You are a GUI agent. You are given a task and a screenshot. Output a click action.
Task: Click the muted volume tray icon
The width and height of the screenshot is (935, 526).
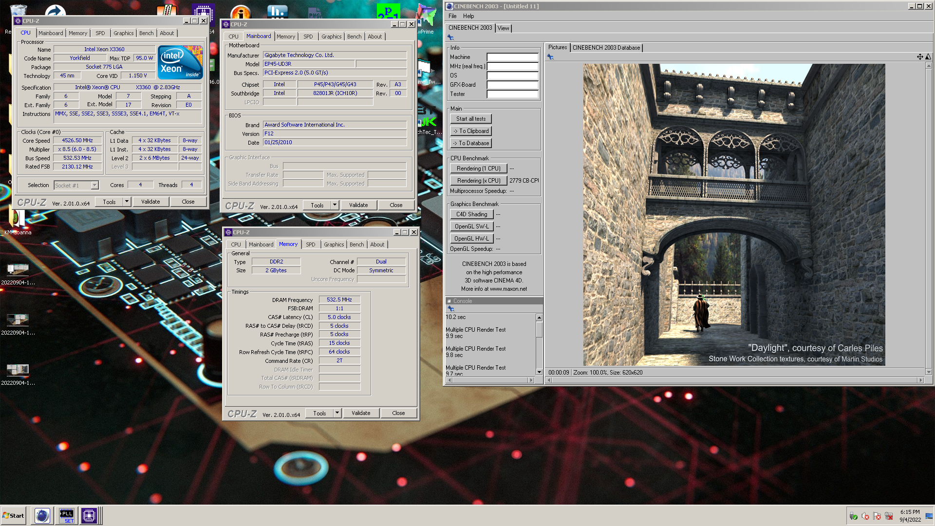click(x=865, y=516)
